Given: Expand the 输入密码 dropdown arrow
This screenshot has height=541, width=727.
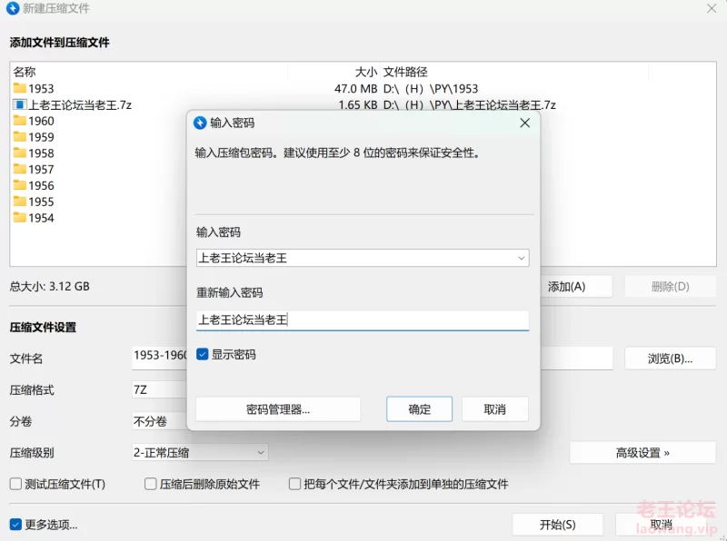Looking at the screenshot, I should pos(521,259).
